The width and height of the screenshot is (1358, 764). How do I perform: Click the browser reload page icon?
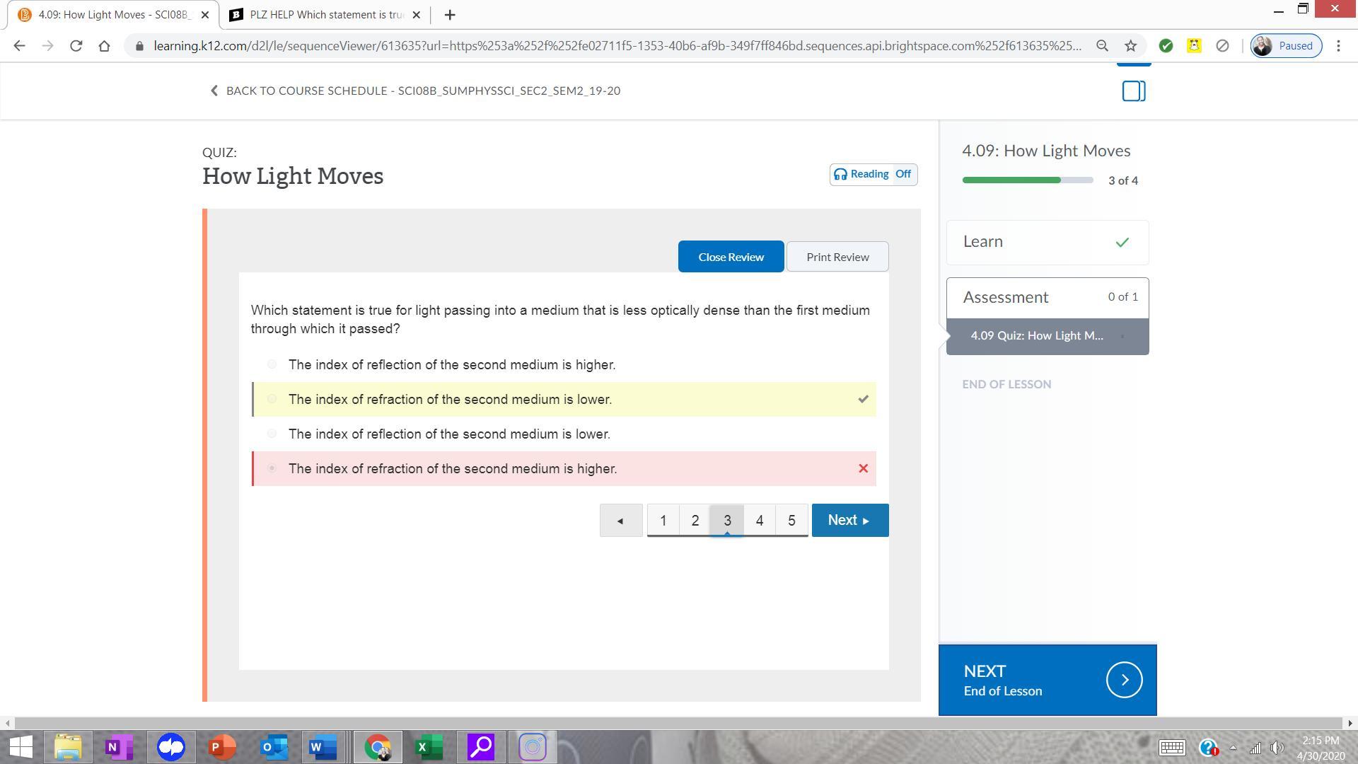tap(76, 46)
